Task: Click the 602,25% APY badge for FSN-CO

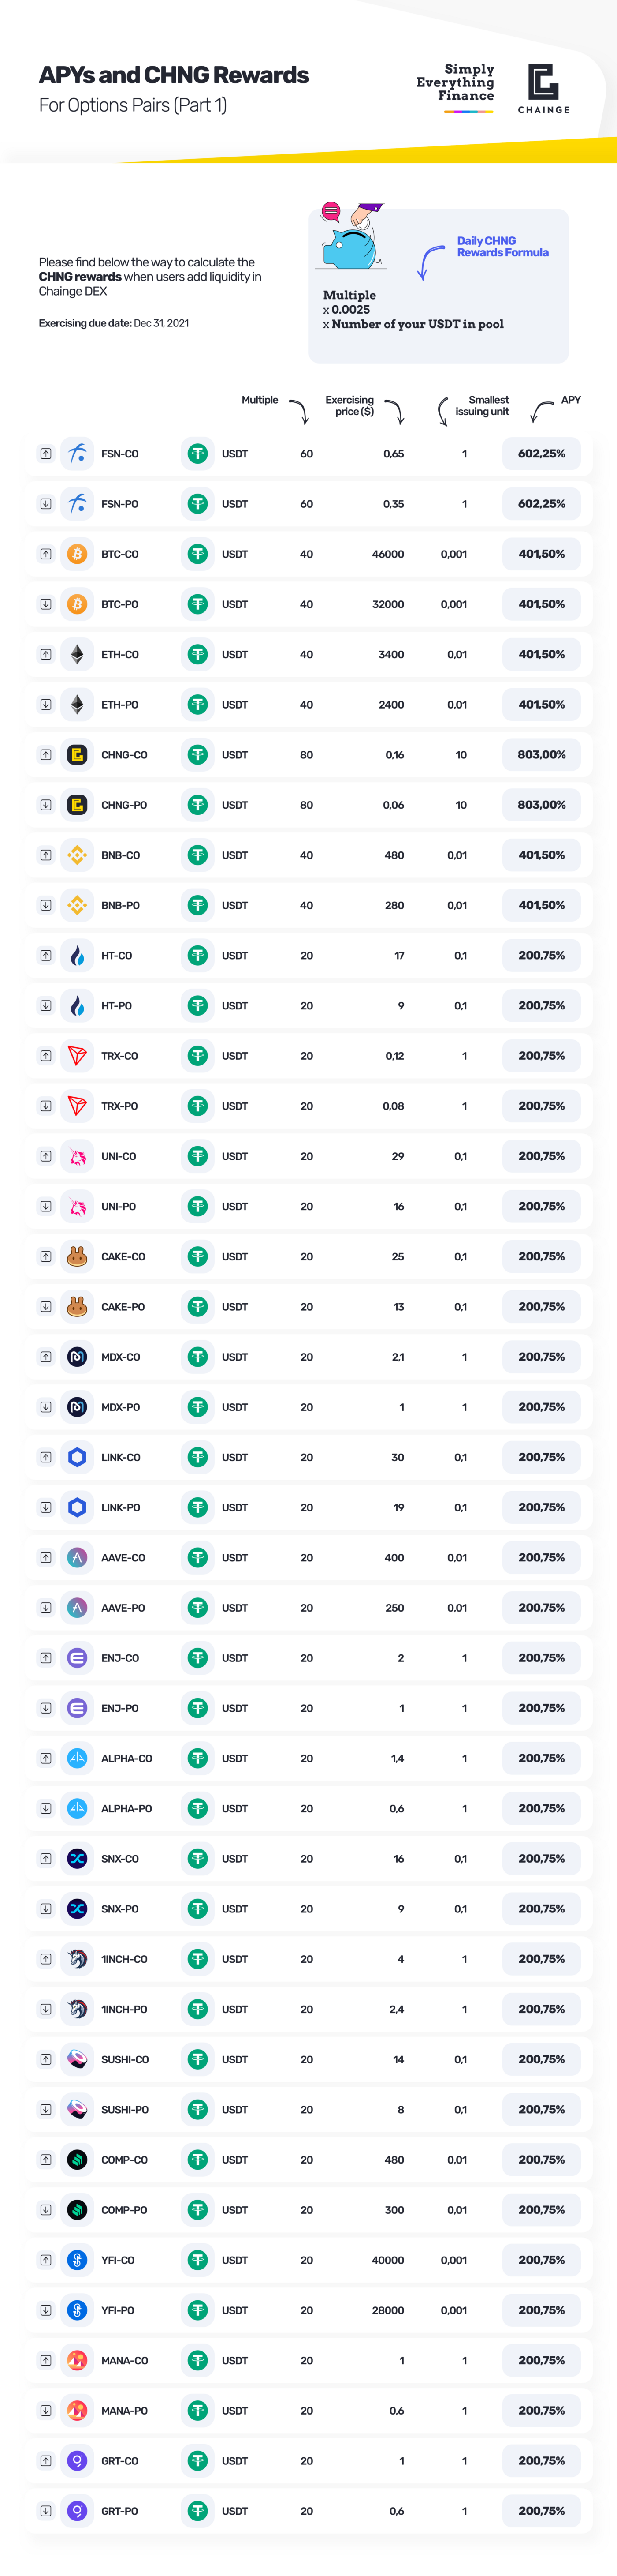Action: tap(541, 454)
